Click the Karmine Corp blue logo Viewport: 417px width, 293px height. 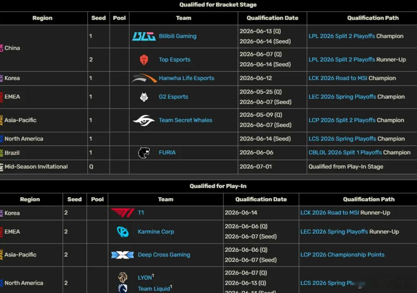pos(123,232)
